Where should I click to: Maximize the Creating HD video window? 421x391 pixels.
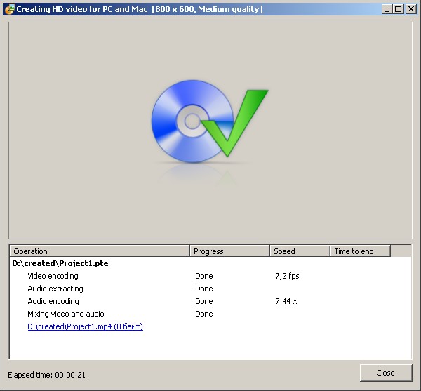click(x=399, y=9)
